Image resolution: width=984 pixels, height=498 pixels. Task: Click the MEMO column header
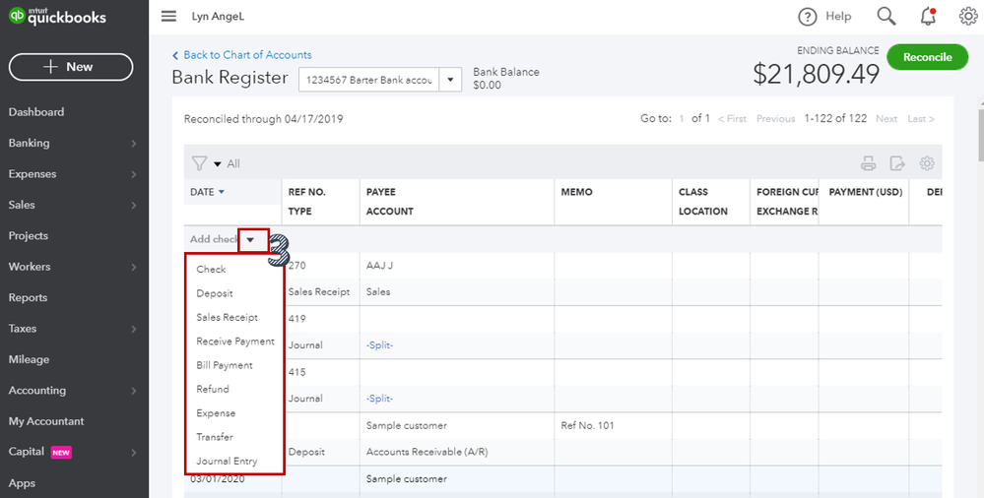click(577, 192)
